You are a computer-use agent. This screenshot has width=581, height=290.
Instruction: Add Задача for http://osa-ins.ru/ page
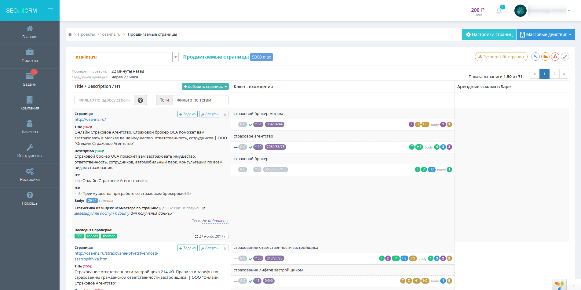tap(187, 114)
